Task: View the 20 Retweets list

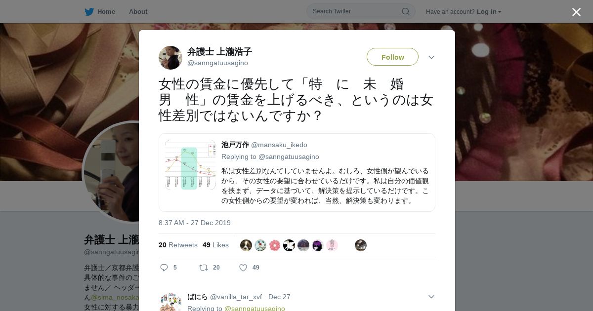Action: tap(178, 245)
